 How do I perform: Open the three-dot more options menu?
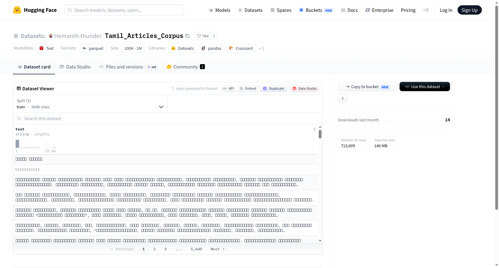coord(343,98)
